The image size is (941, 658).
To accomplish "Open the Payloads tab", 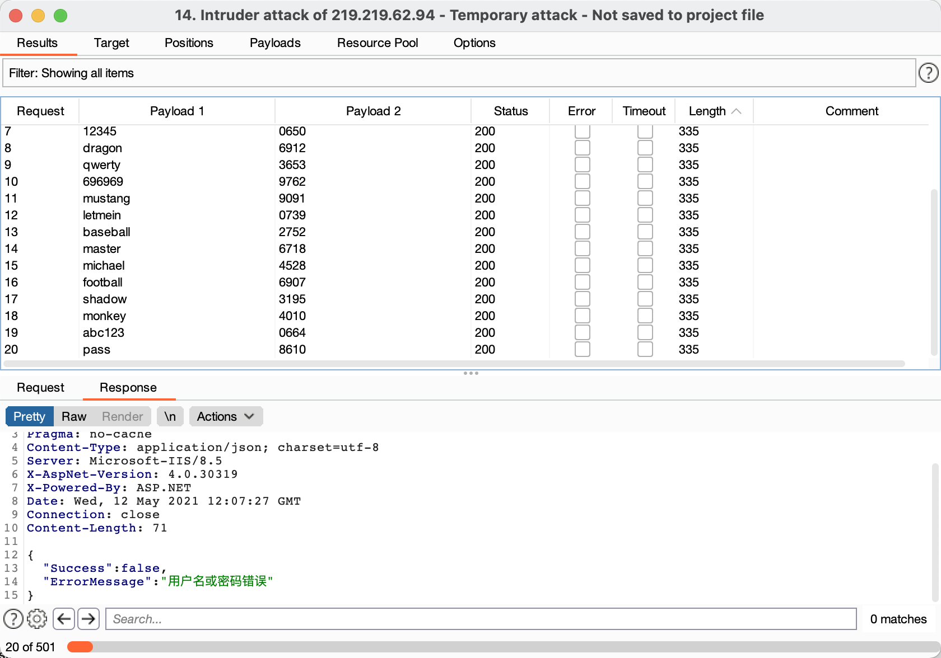I will pos(275,43).
